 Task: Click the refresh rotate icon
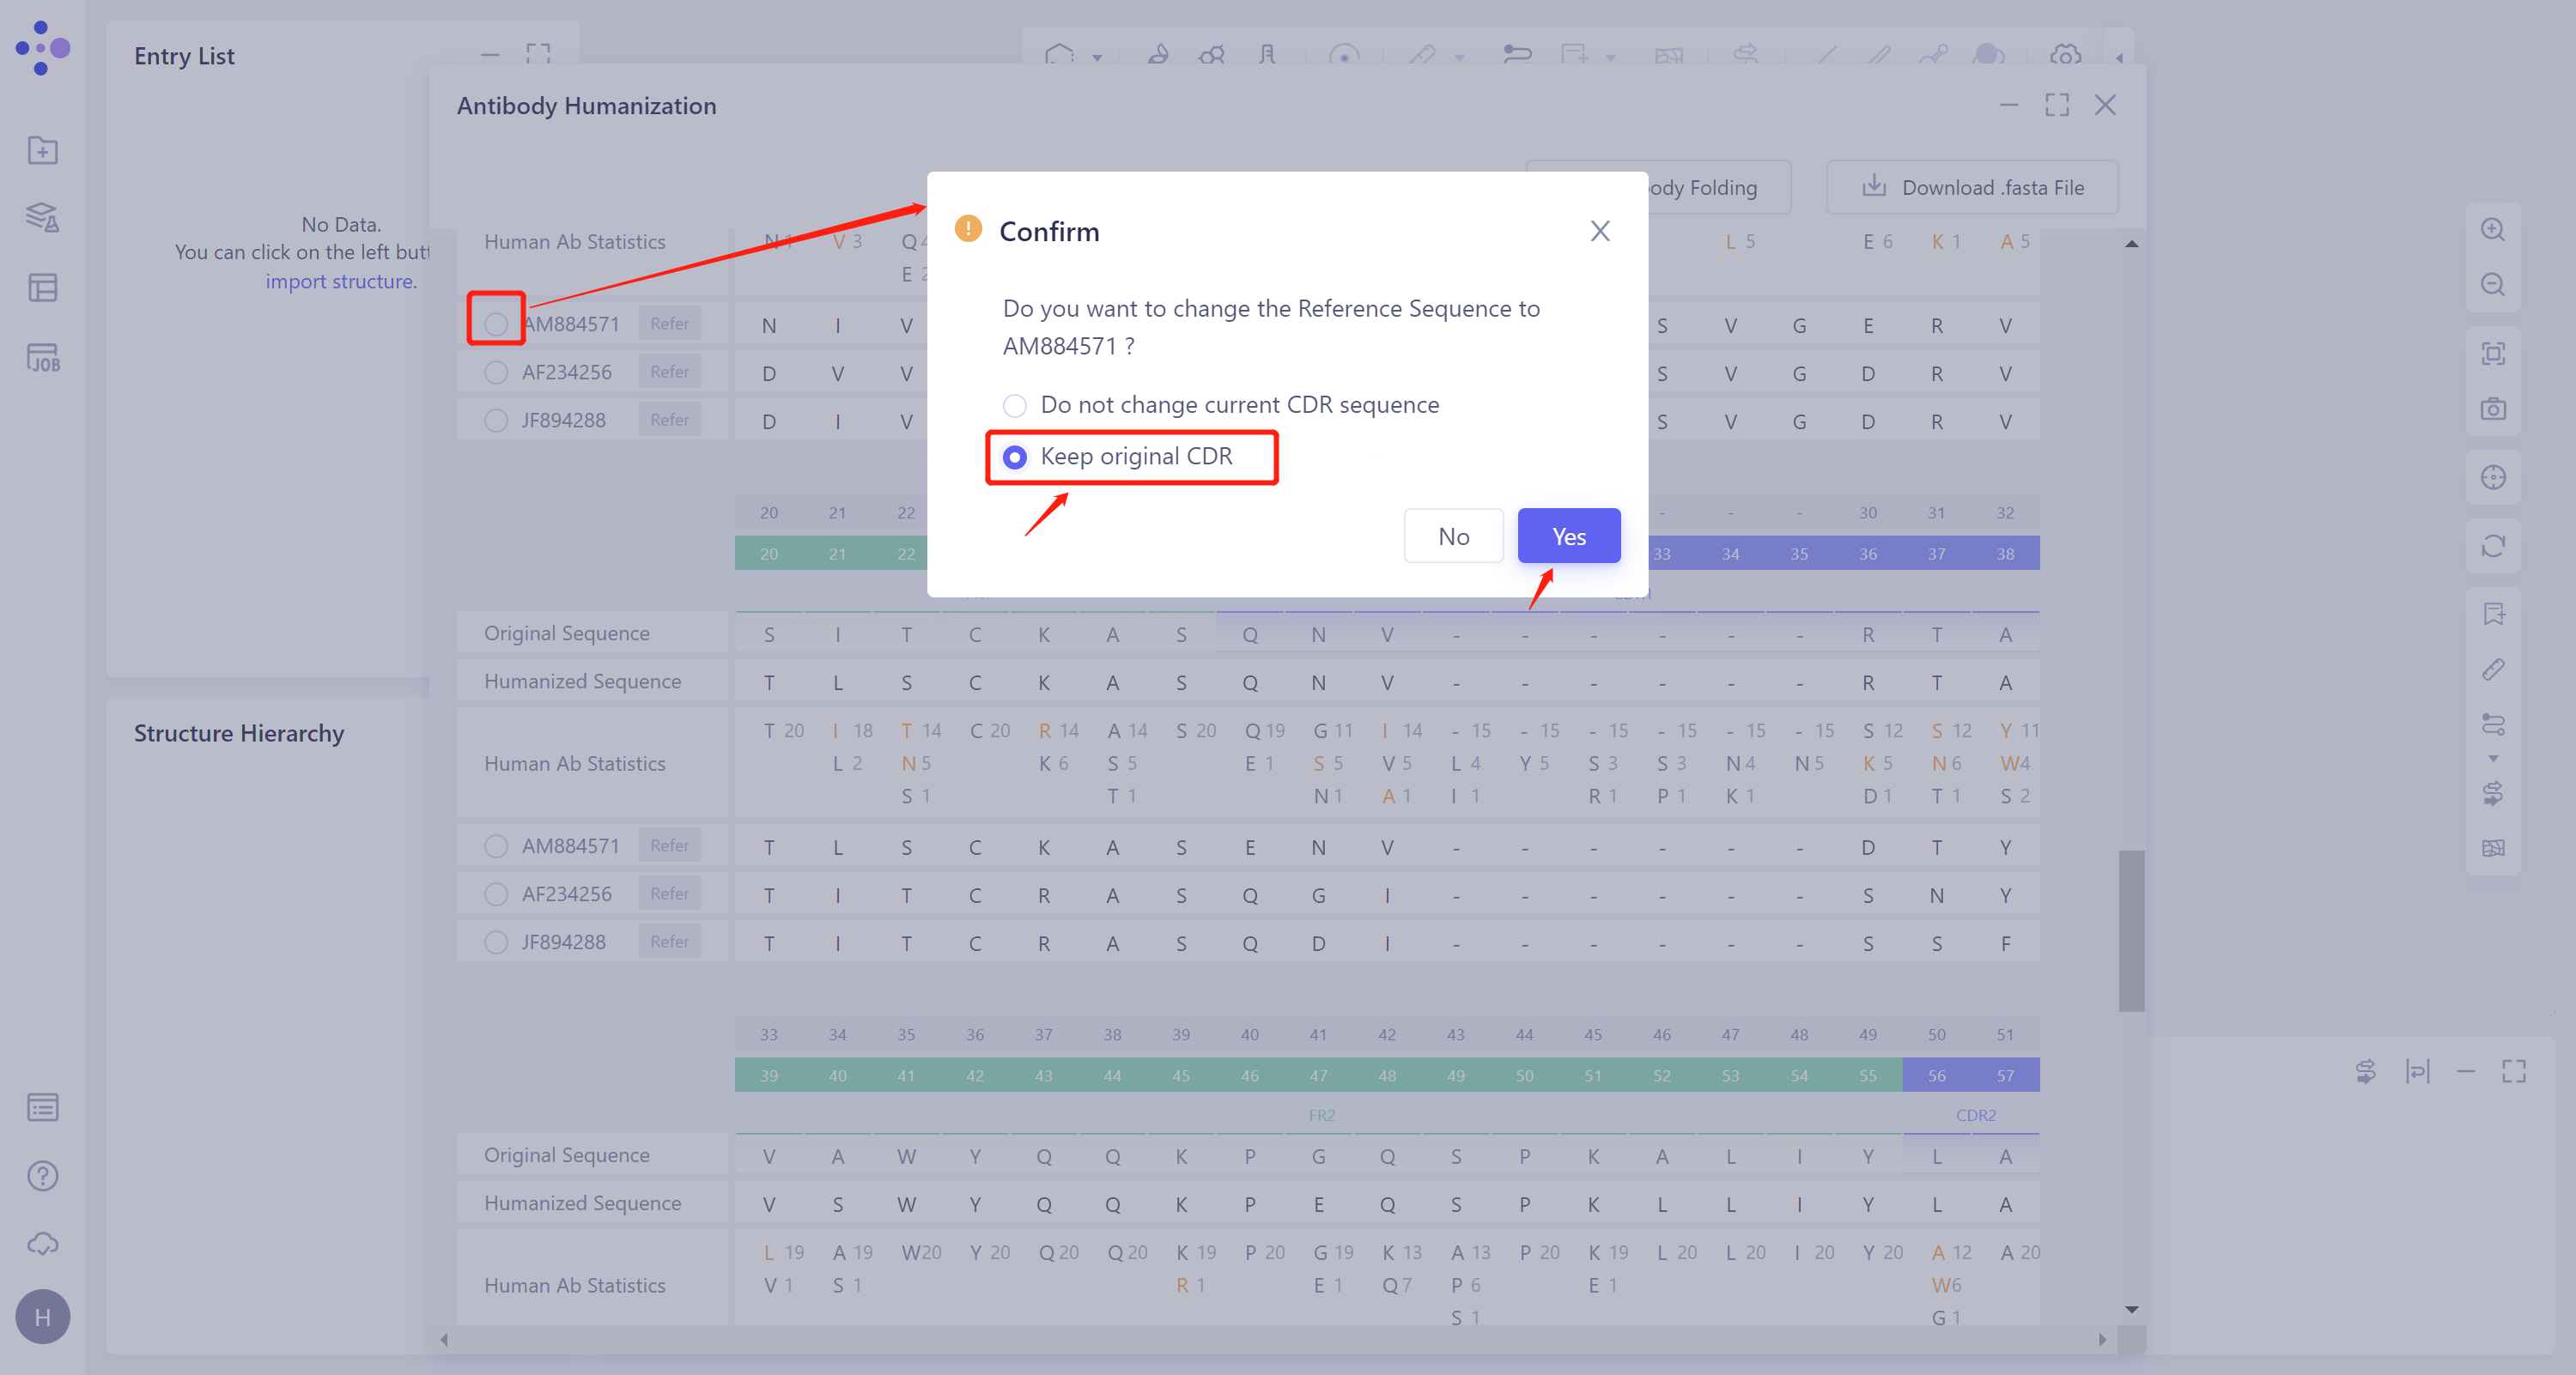pos(2493,546)
